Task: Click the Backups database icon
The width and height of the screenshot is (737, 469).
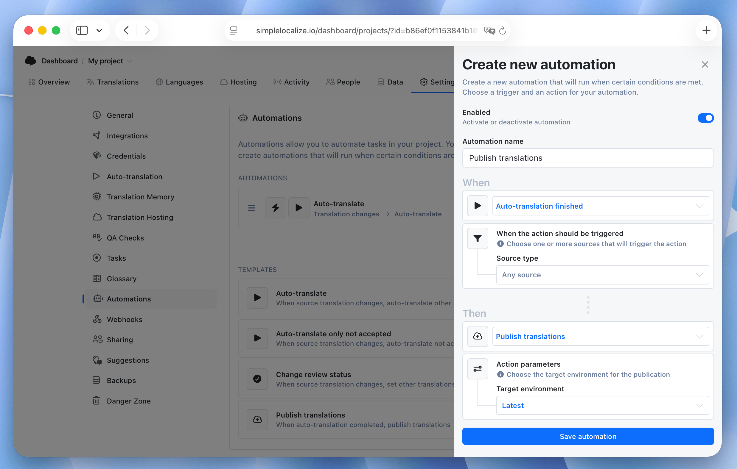Action: [x=96, y=380]
